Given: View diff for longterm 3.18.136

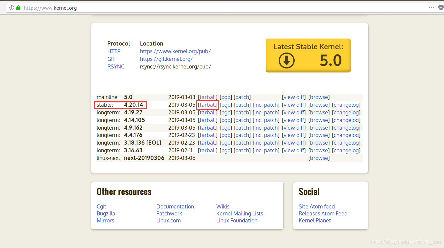Looking at the screenshot, I should 294,143.
